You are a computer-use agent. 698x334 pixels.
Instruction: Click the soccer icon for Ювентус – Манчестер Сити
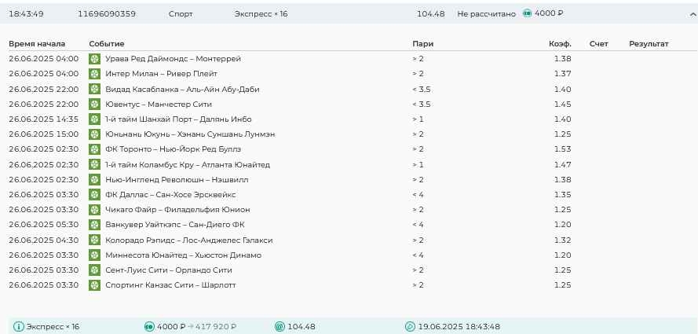pyautogui.click(x=94, y=105)
